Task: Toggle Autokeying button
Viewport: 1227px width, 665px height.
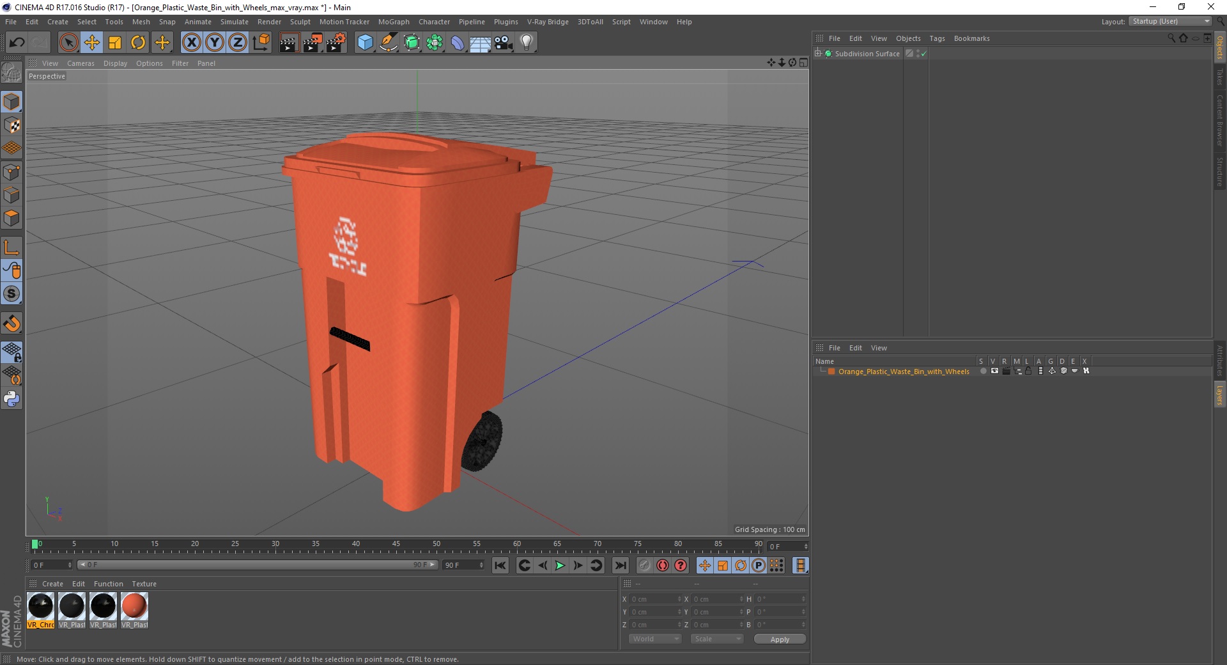Action: point(663,565)
